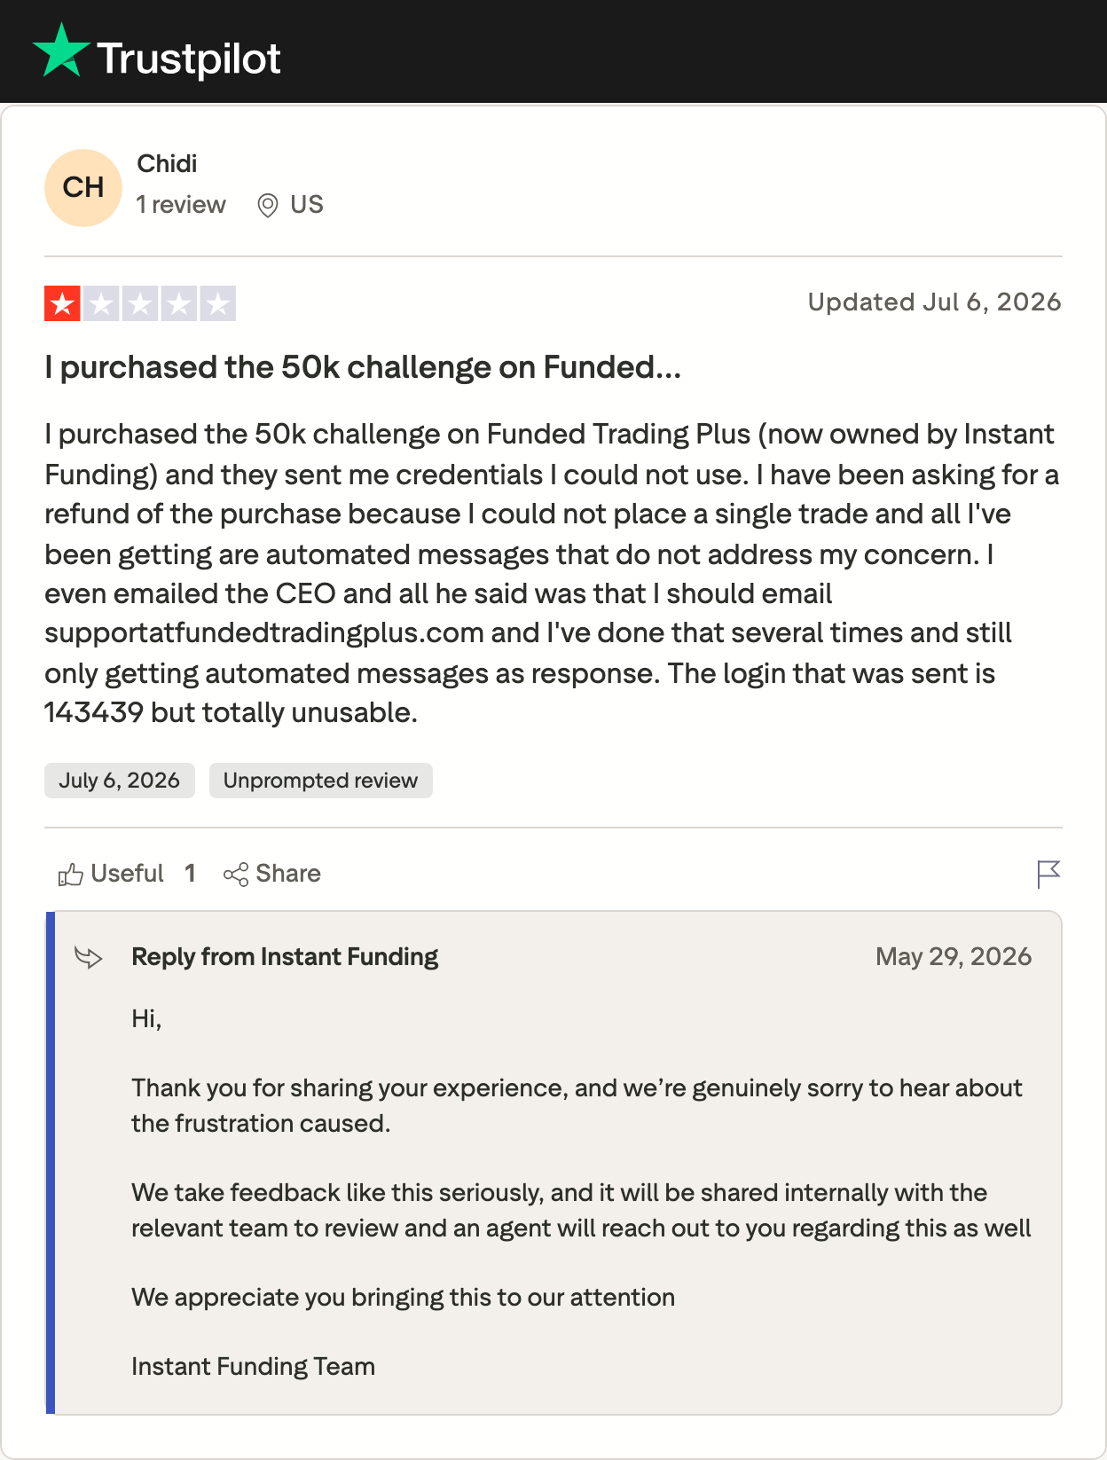Click the fifth grey rating star
1107x1460 pixels.
tap(218, 303)
